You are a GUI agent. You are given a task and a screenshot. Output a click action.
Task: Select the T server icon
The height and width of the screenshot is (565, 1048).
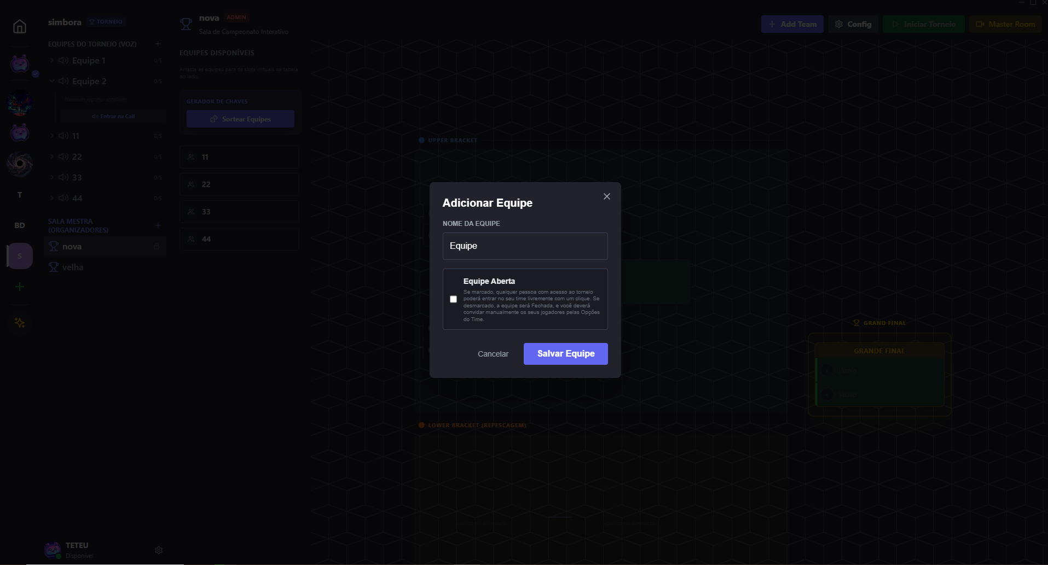pos(20,195)
